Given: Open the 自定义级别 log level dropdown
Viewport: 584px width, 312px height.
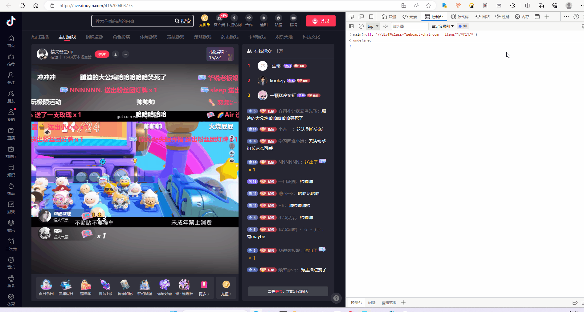Looking at the screenshot, I should [443, 26].
